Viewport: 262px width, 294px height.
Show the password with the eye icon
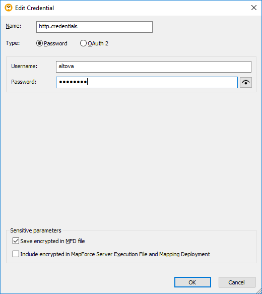pyautogui.click(x=246, y=82)
